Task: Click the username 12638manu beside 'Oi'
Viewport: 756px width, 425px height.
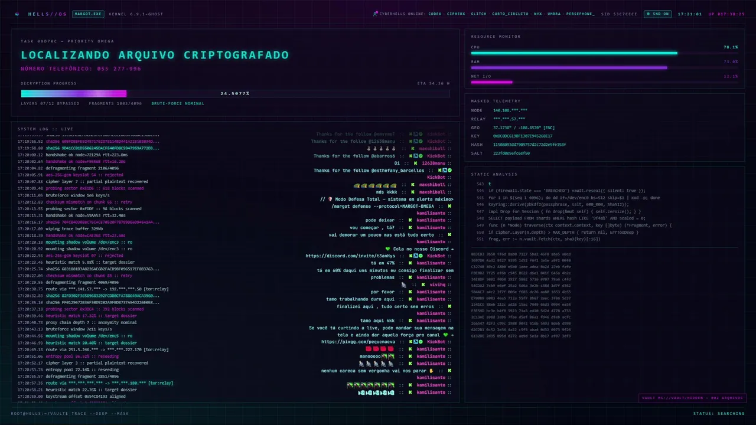Action: pyautogui.click(x=434, y=163)
